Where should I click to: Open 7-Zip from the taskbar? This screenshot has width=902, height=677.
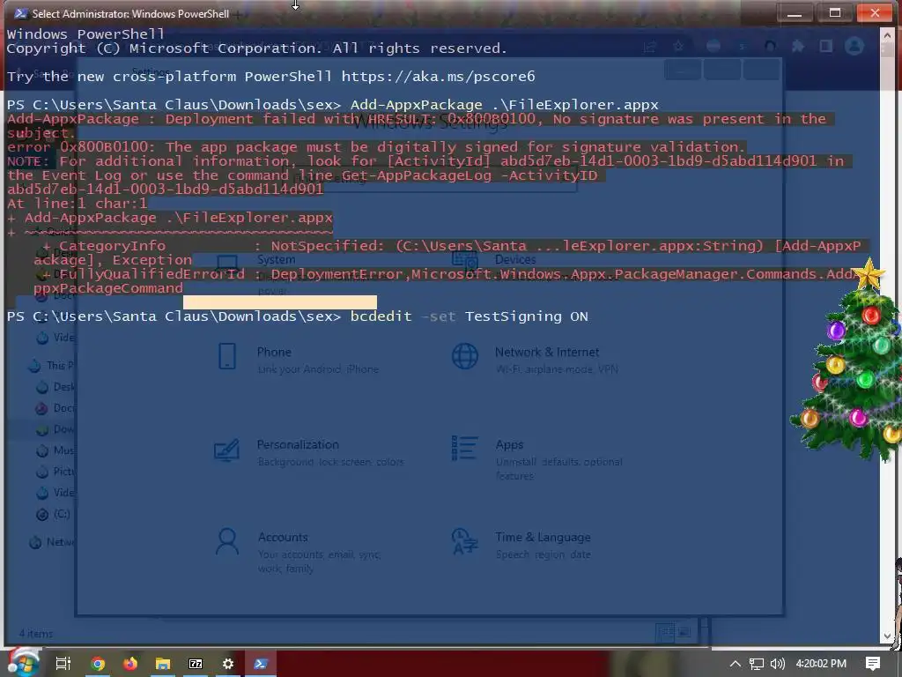pos(196,664)
